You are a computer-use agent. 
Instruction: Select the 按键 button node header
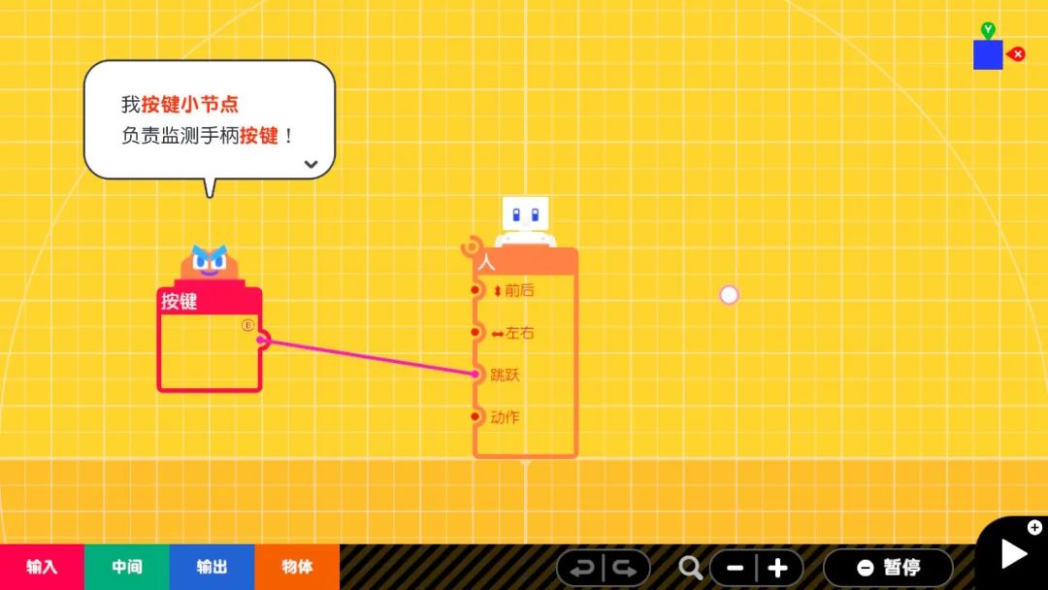(x=210, y=301)
